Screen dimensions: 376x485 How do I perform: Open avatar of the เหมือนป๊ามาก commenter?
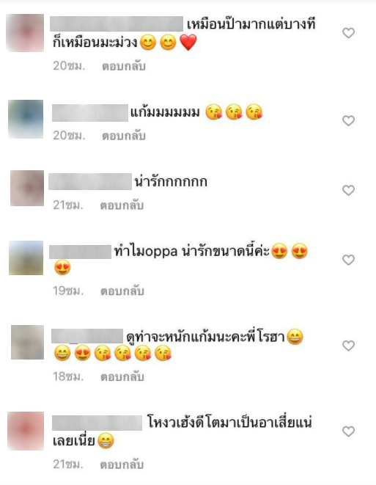(x=25, y=33)
